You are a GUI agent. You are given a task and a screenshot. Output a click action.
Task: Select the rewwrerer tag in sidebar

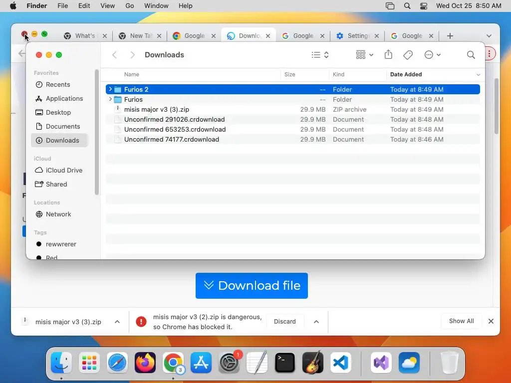click(x=59, y=244)
